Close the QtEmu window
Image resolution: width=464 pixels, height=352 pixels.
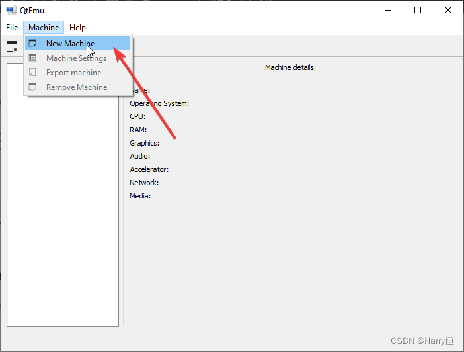click(x=448, y=10)
